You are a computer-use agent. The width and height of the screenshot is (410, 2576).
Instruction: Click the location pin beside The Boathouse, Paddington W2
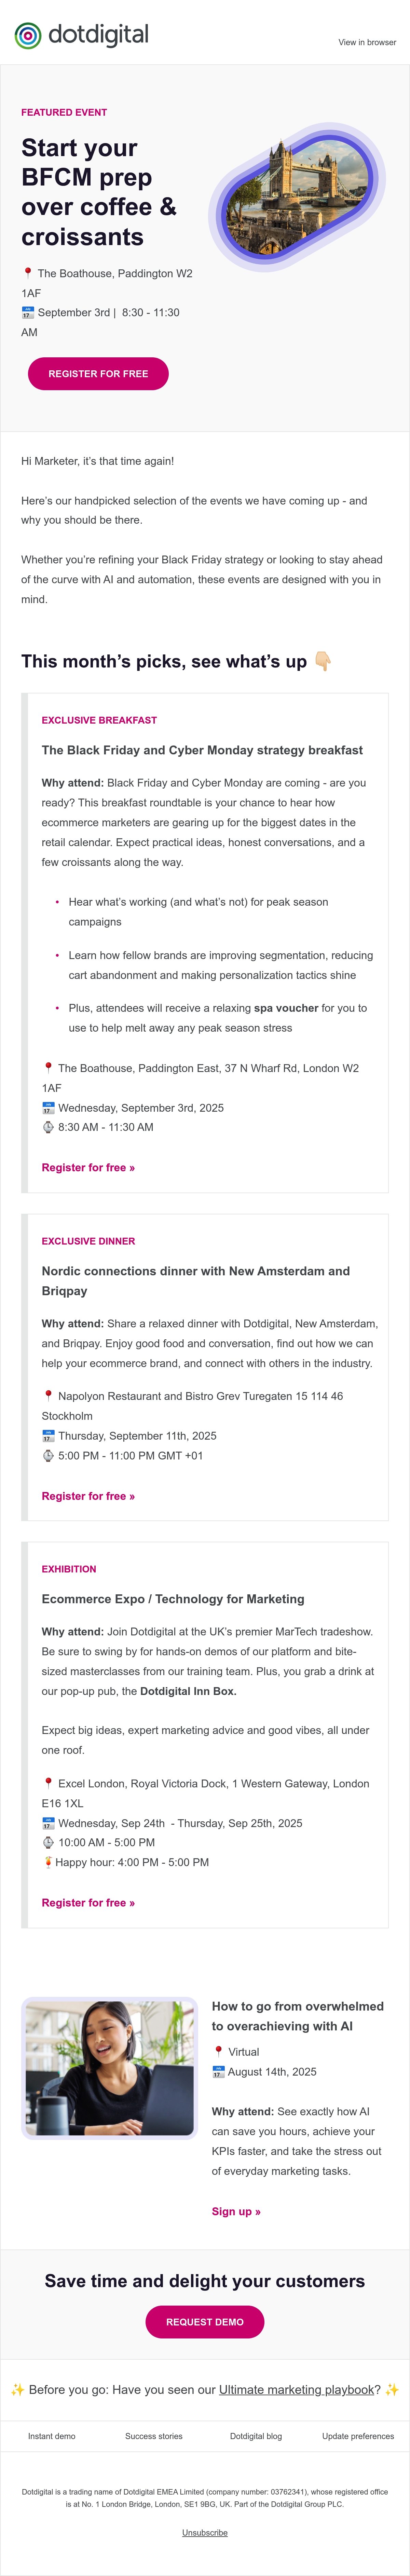(28, 272)
